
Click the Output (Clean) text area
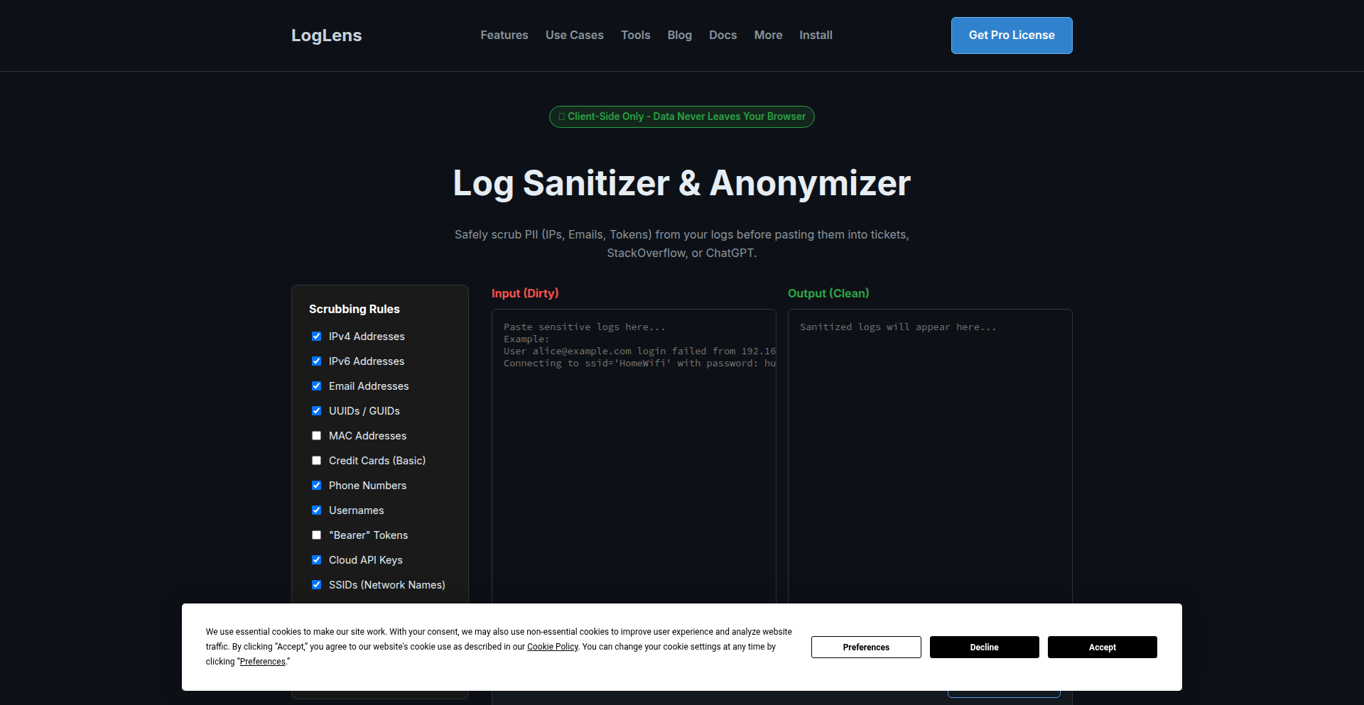930,456
